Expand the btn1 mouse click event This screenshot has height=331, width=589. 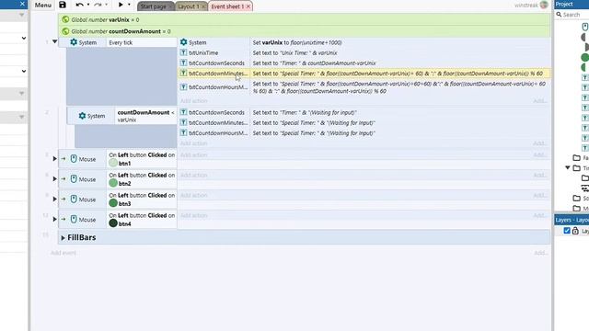click(55, 159)
